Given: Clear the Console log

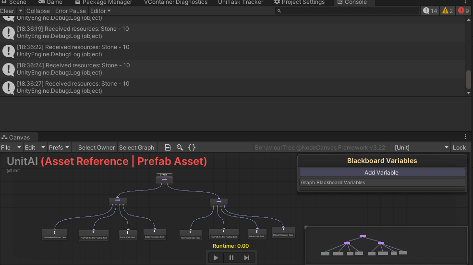Looking at the screenshot, I should [8, 11].
